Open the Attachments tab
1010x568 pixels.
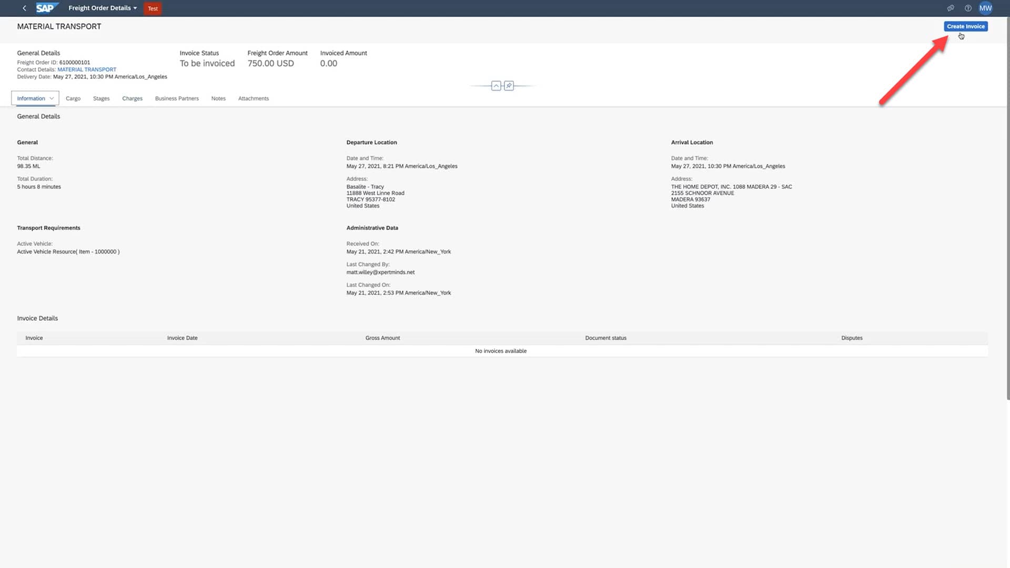click(x=254, y=98)
